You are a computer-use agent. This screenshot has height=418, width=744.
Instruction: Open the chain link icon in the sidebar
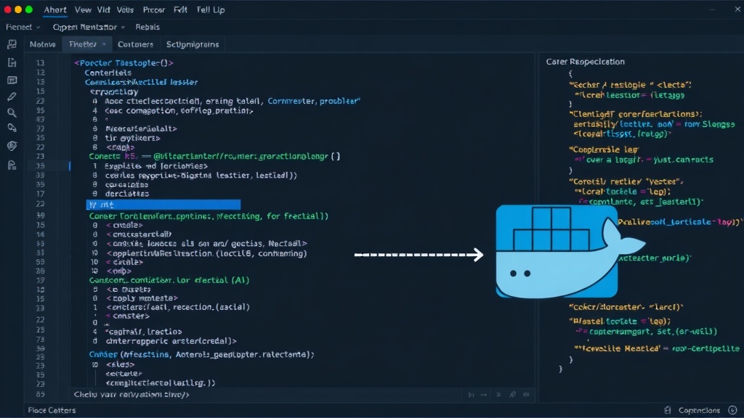pyautogui.click(x=12, y=128)
